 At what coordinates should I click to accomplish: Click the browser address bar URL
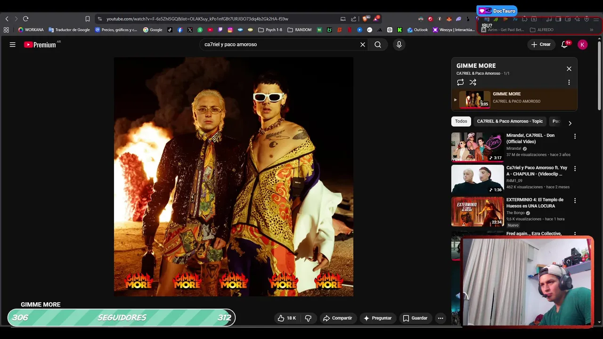click(x=197, y=19)
